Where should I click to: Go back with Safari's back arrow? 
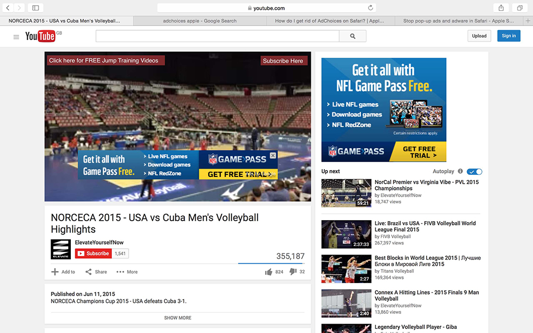click(8, 8)
